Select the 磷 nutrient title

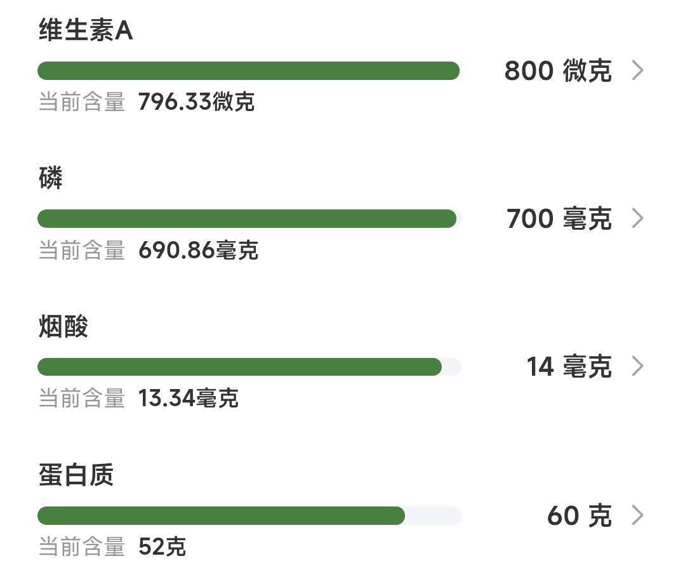pyautogui.click(x=51, y=178)
